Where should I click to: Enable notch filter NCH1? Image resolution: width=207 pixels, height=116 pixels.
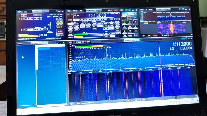point(117,23)
